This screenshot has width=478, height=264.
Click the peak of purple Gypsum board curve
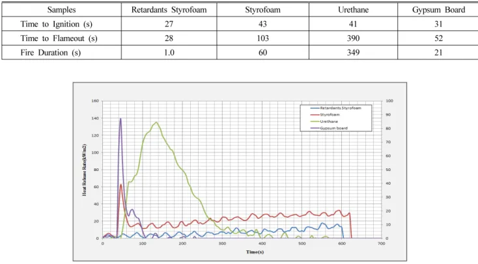point(120,119)
